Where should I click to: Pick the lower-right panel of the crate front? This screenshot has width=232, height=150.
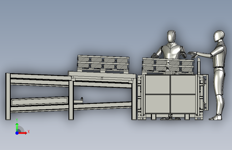[x=183, y=104]
